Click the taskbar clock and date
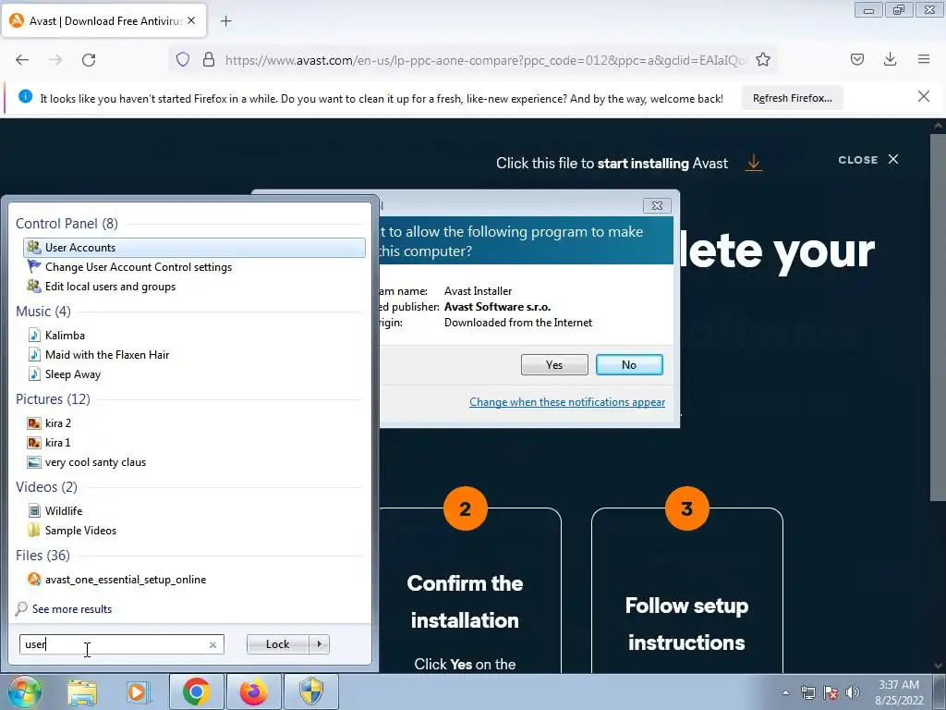 pos(899,692)
